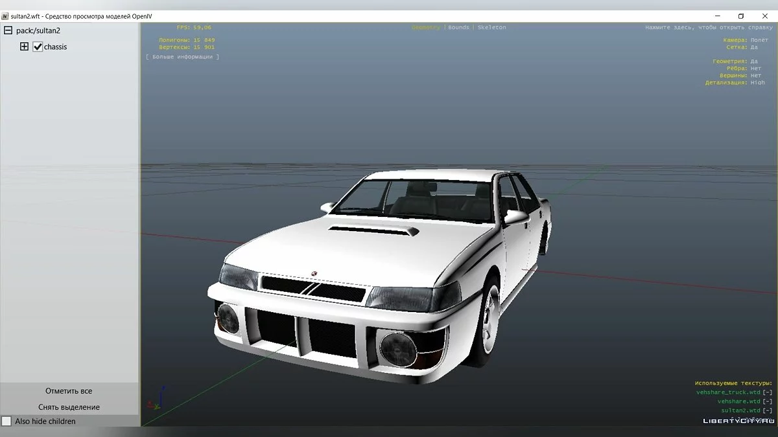Switch to the Geometry view tab
Screen dimensions: 778x437
[427, 28]
